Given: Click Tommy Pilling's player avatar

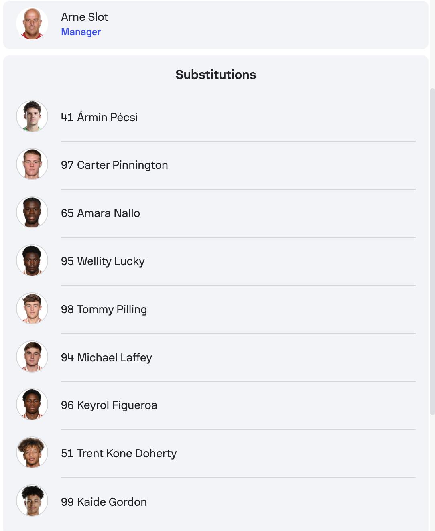Looking at the screenshot, I should (x=32, y=309).
